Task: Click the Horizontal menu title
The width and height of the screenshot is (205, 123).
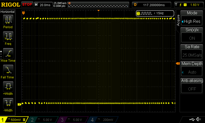Action: tap(8, 12)
